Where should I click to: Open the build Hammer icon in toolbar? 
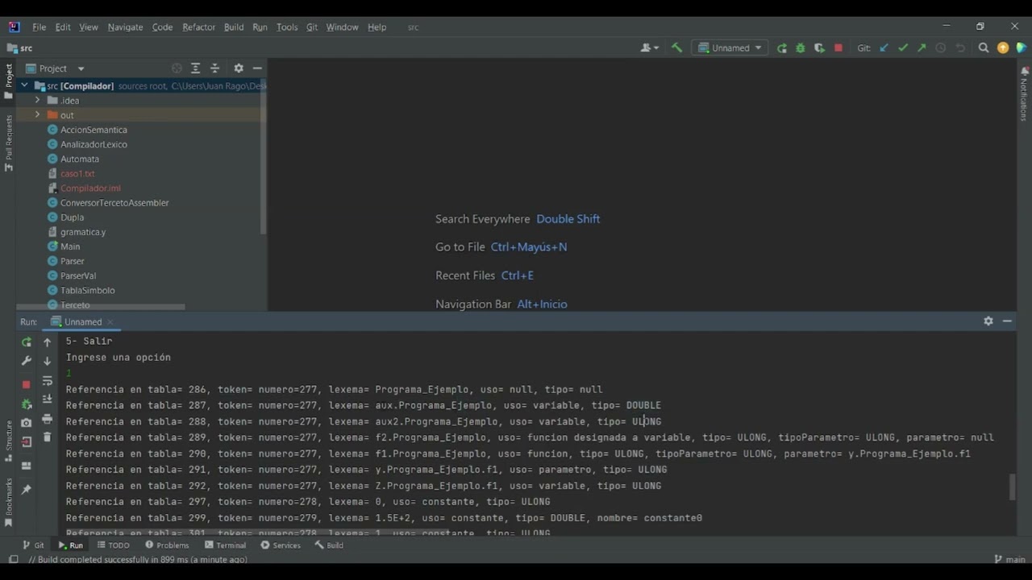click(x=677, y=48)
